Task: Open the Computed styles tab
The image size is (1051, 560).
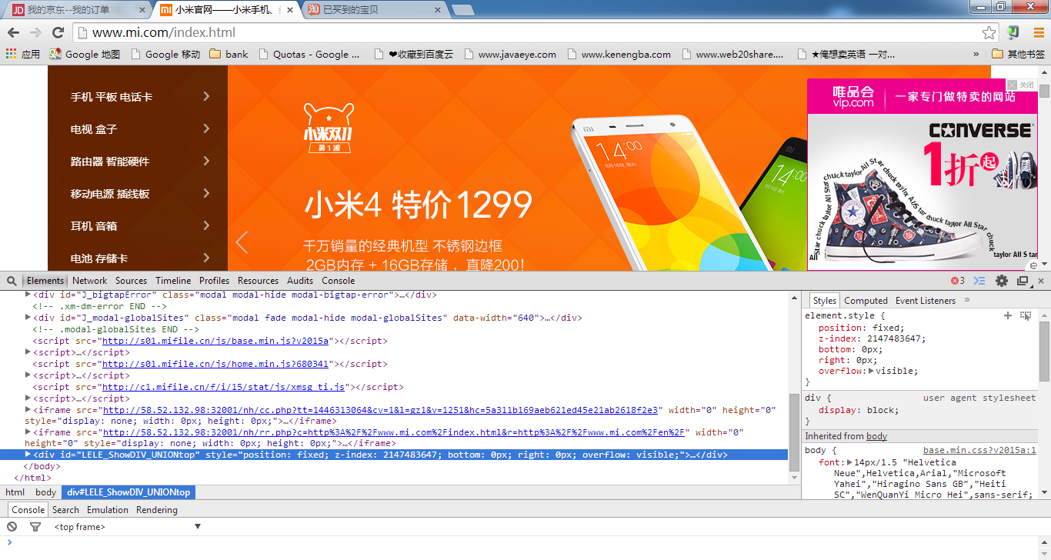Action: pos(866,301)
